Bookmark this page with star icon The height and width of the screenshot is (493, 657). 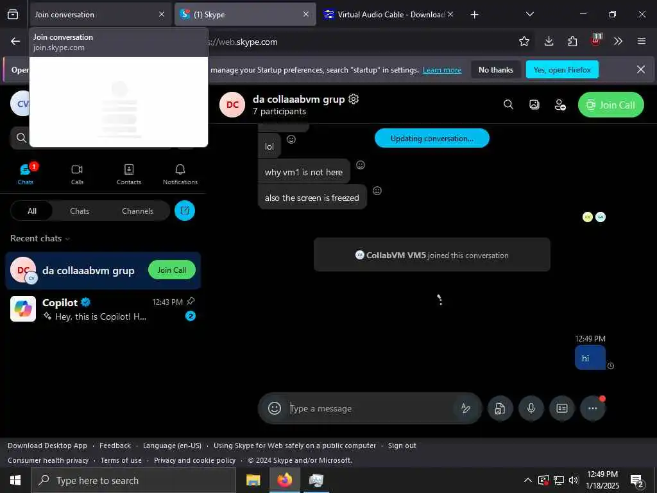524,41
